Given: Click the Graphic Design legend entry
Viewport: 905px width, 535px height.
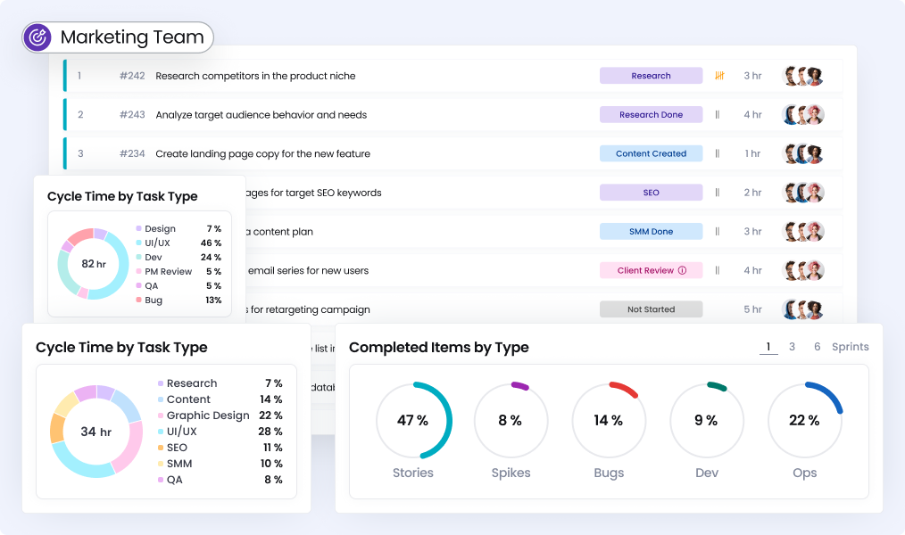Looking at the screenshot, I should tap(207, 416).
